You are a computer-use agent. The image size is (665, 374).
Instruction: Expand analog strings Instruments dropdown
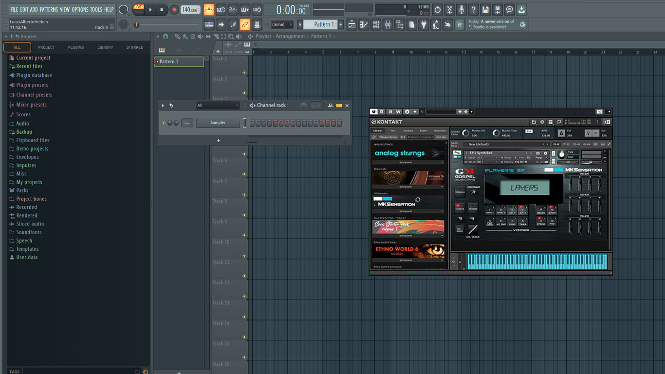point(408,162)
